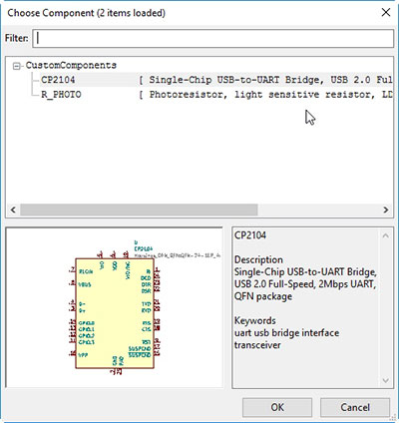Click the Keywords heading in details panel
399x423 pixels.
tap(255, 320)
